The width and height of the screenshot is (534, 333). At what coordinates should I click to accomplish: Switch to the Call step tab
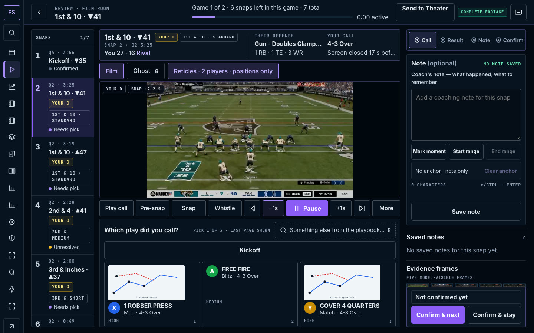423,40
